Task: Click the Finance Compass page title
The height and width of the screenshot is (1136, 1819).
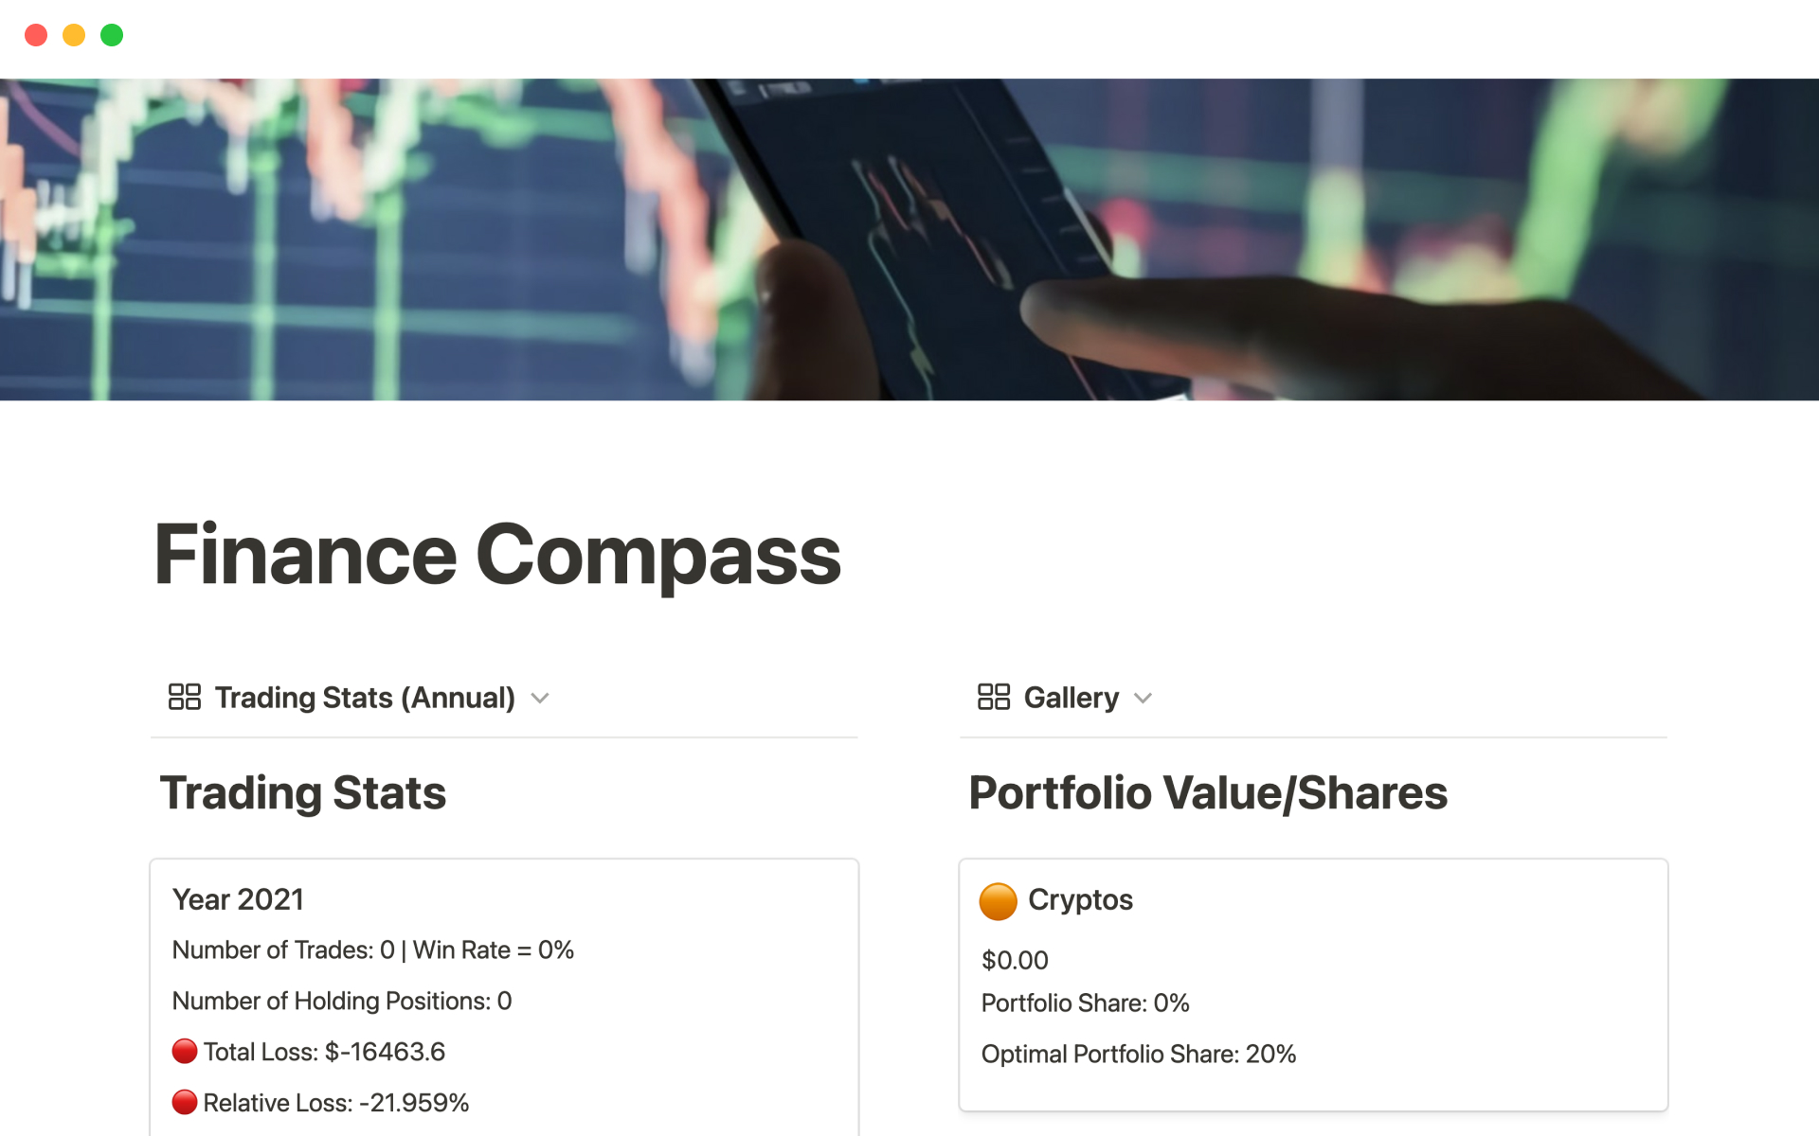Action: (x=497, y=557)
